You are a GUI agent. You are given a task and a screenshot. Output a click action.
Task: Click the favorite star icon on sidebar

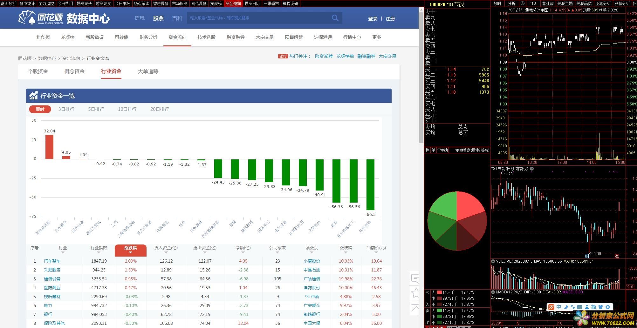[415, 293]
